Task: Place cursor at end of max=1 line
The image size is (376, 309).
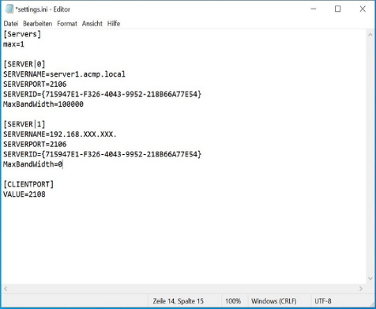Action: (x=24, y=44)
